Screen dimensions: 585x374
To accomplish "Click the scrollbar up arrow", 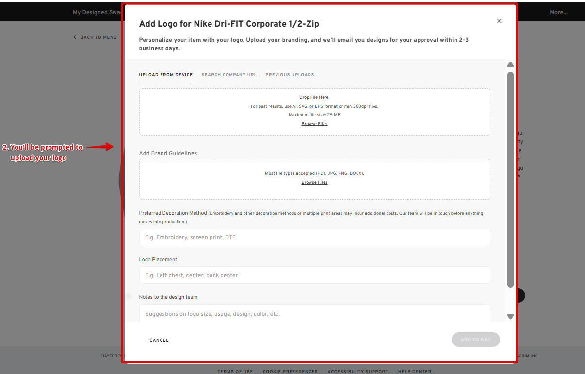I will (510, 65).
